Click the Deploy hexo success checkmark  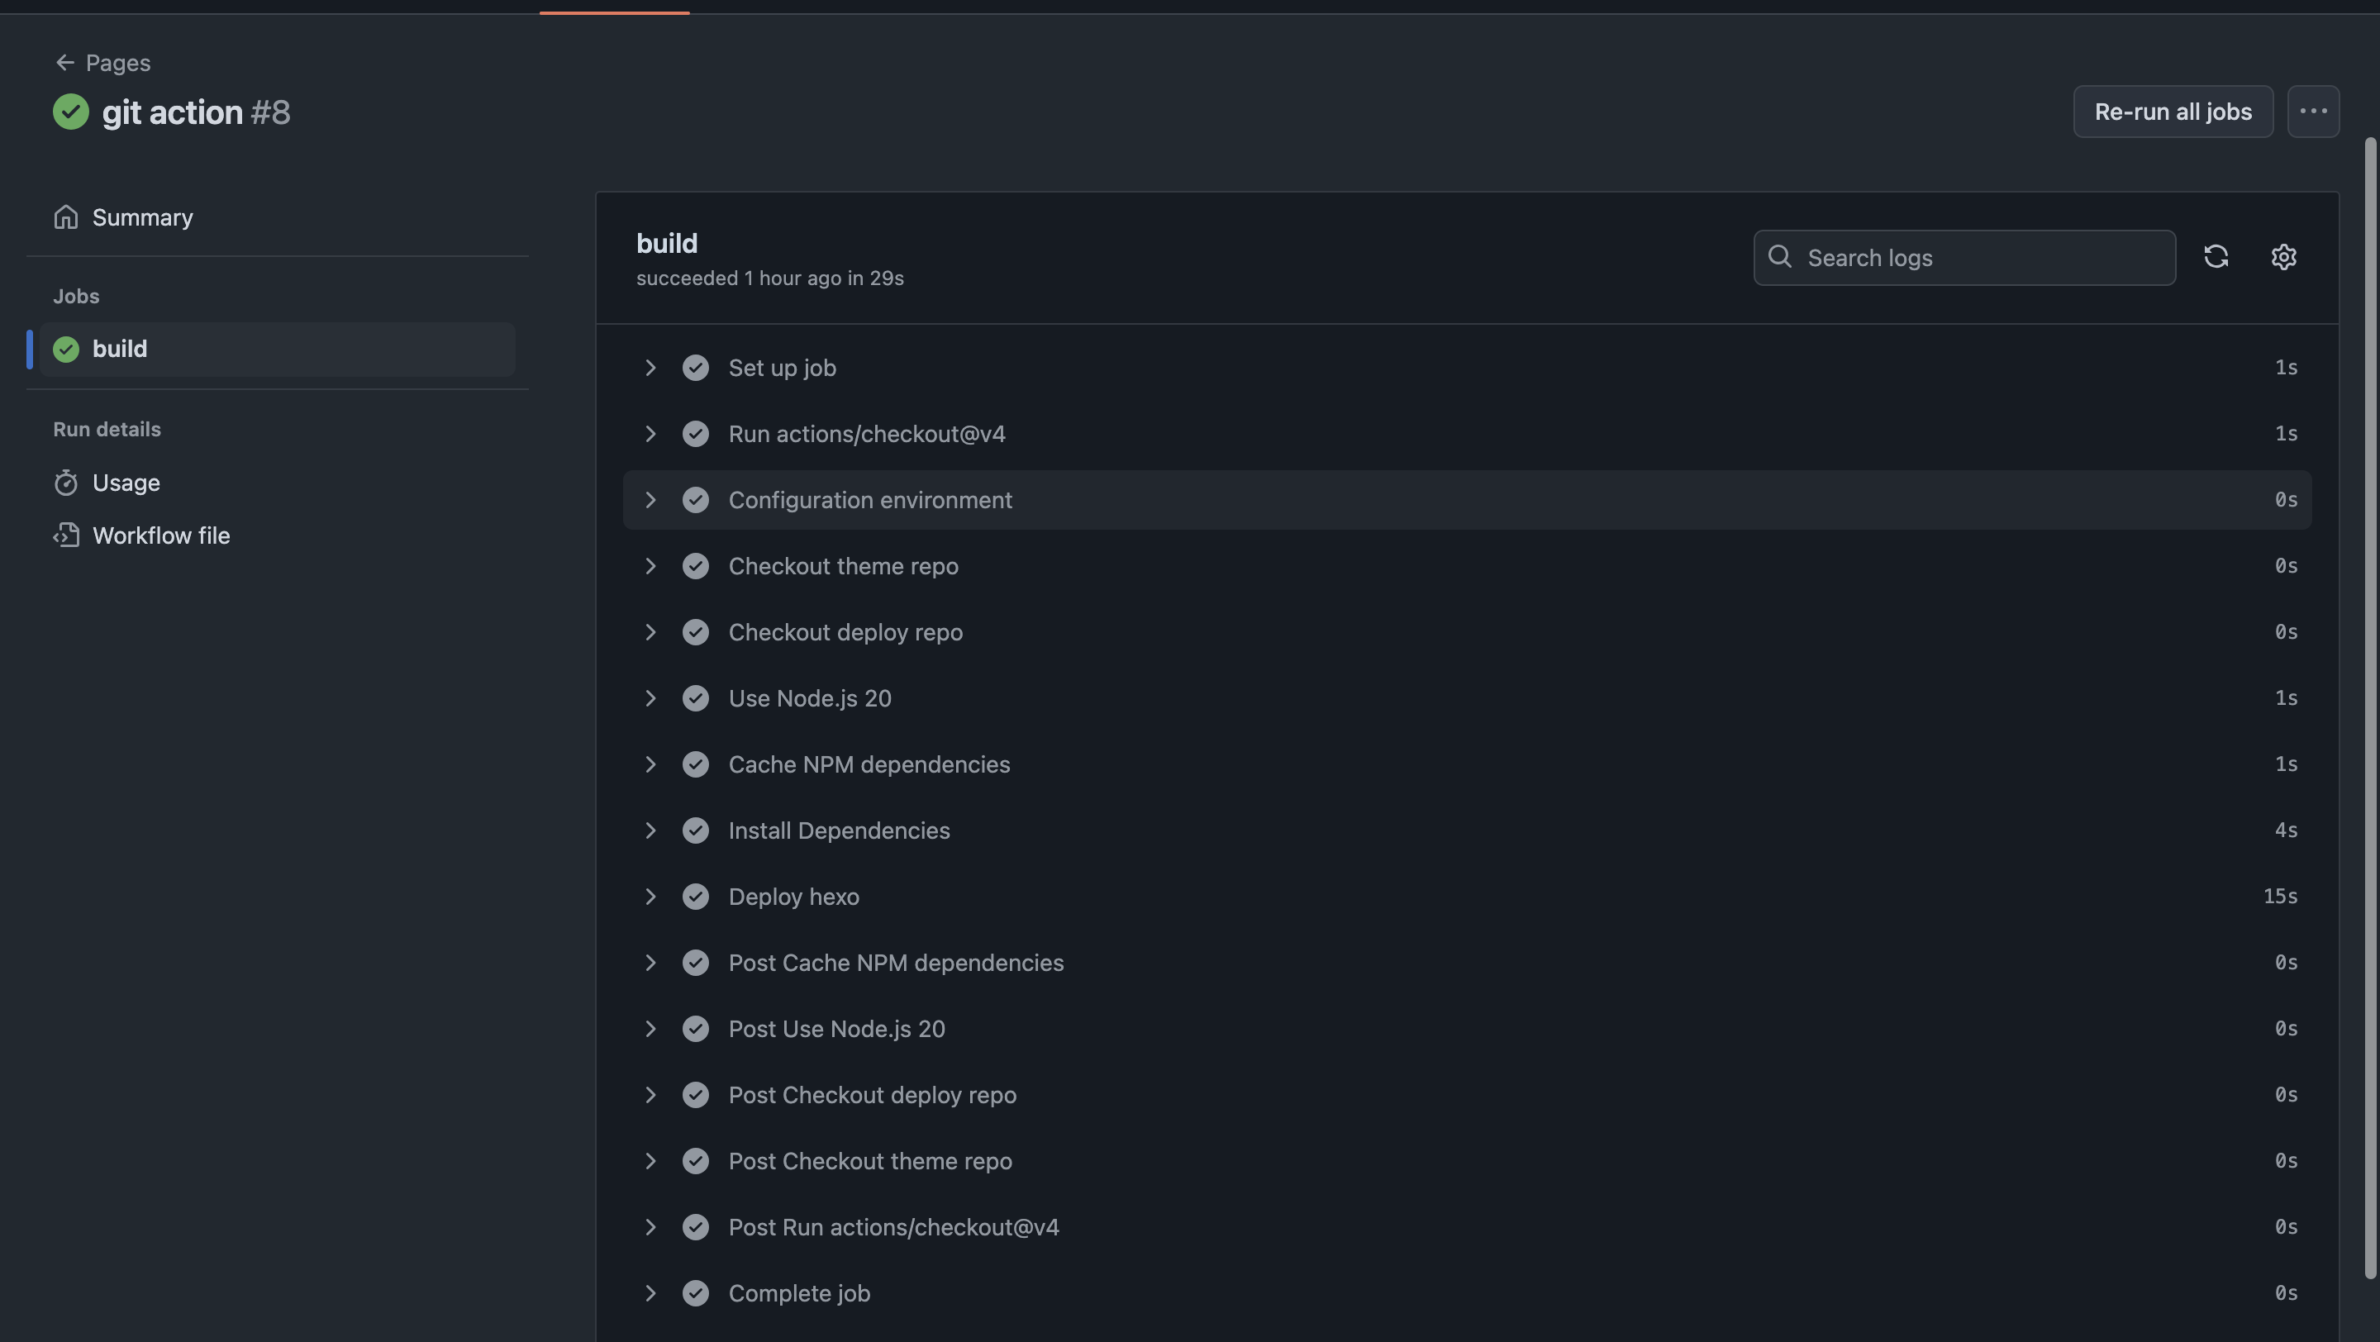click(696, 897)
